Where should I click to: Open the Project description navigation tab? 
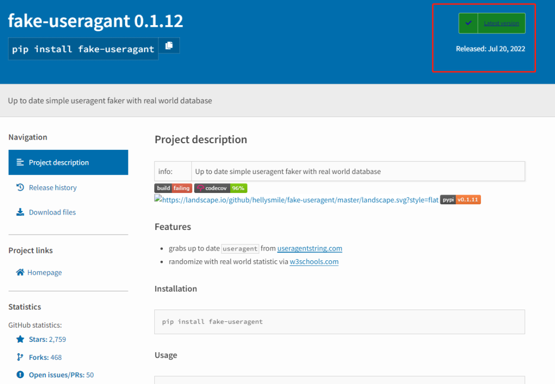(68, 162)
